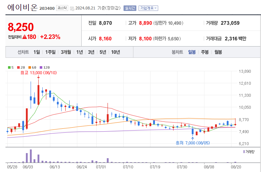
Task: Click the 시가 value 8,160
Action: coord(105,39)
